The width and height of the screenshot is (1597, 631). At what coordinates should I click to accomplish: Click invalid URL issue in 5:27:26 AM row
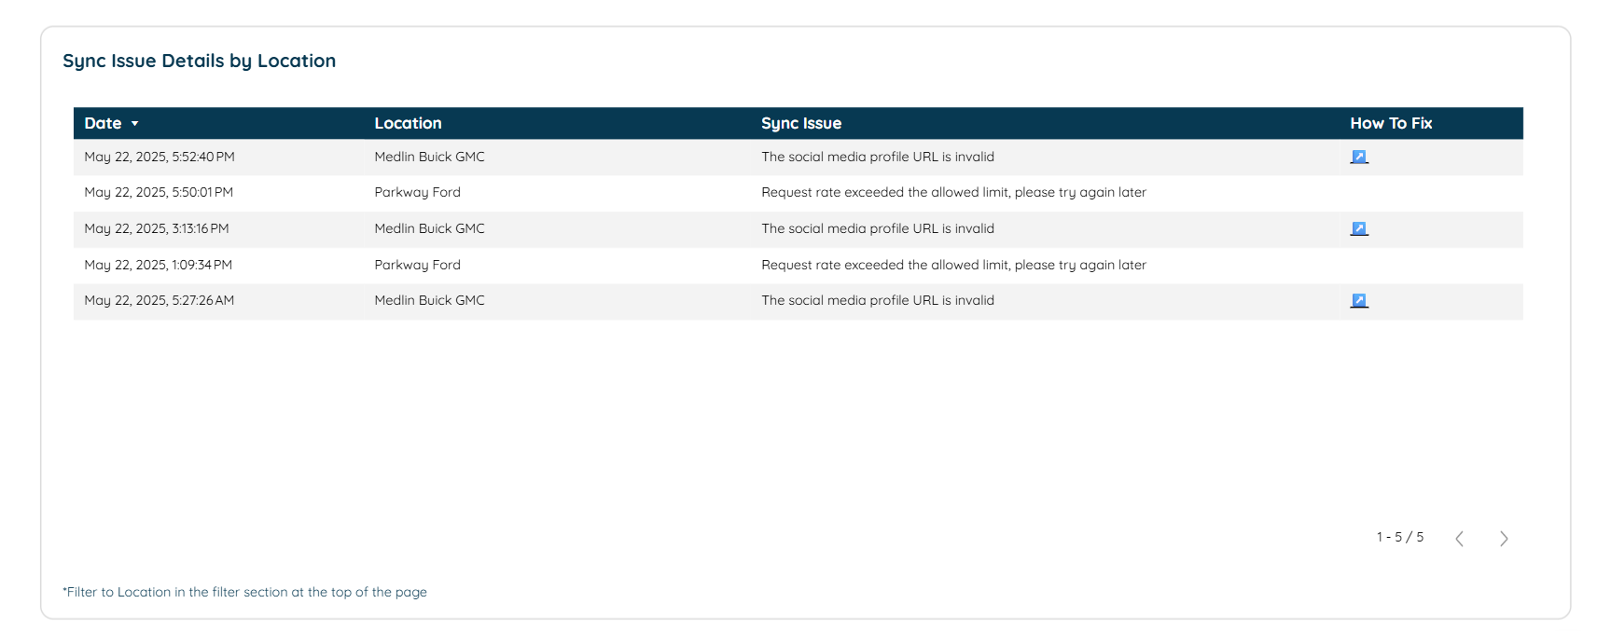click(878, 300)
